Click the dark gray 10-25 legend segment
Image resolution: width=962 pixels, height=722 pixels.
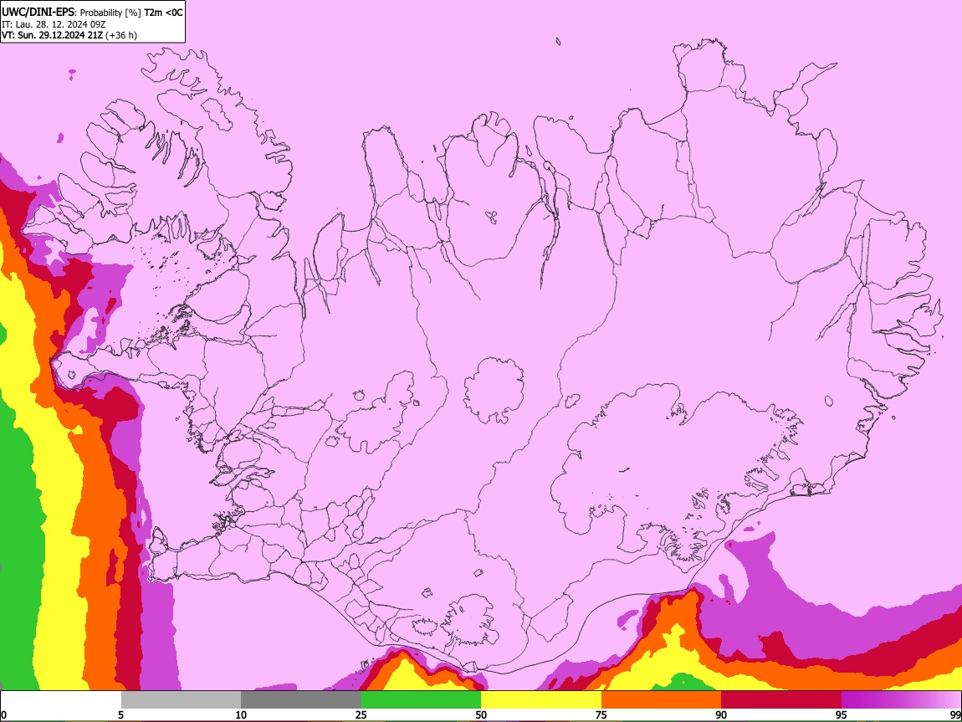(x=301, y=700)
